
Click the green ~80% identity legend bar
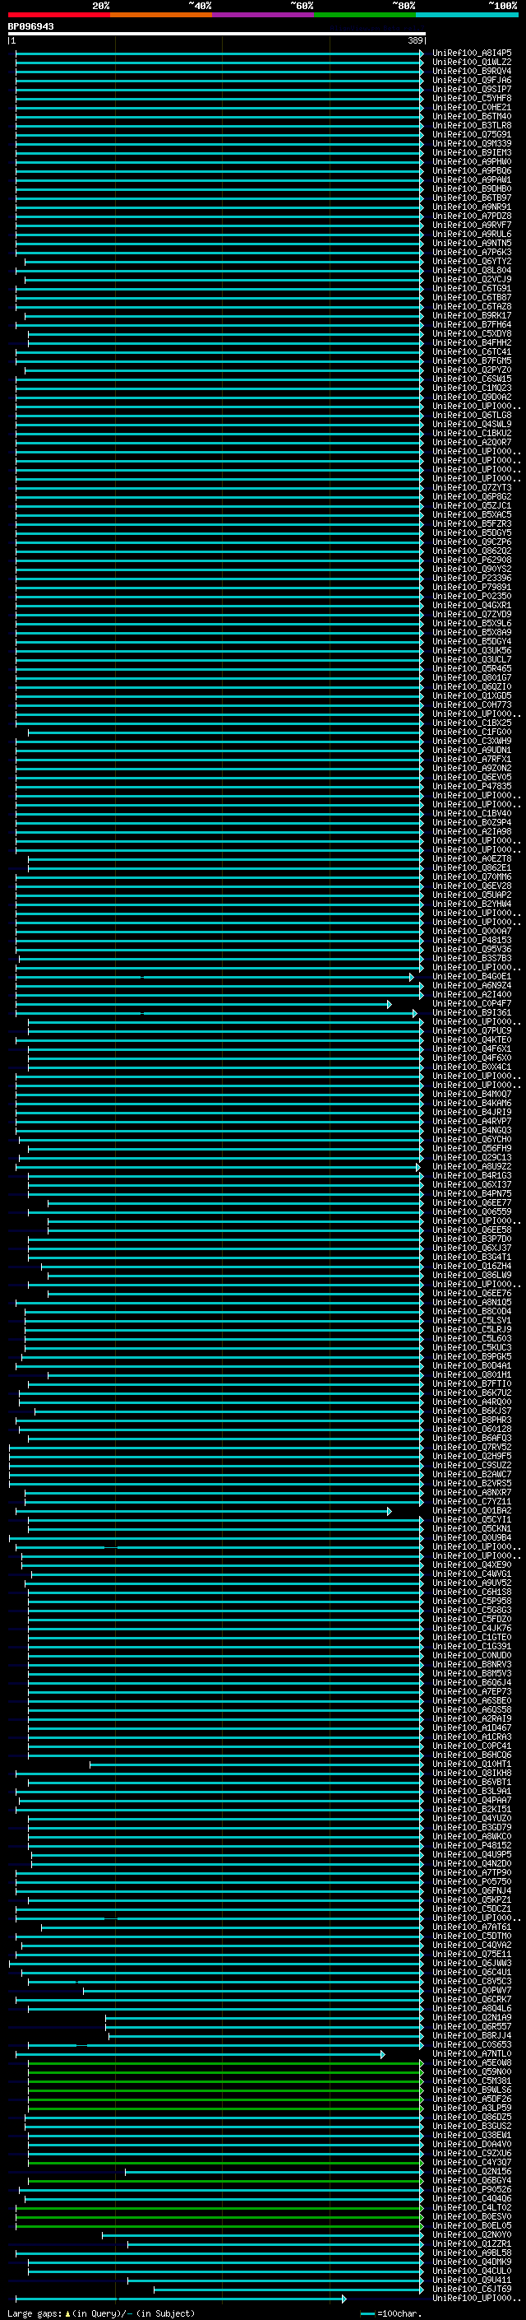tap(365, 16)
